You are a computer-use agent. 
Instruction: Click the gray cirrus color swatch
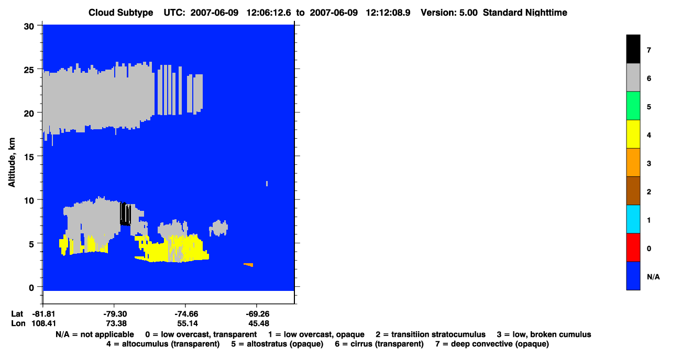click(x=633, y=77)
